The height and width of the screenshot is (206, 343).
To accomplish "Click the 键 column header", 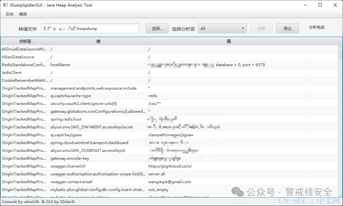I will 98,41.
